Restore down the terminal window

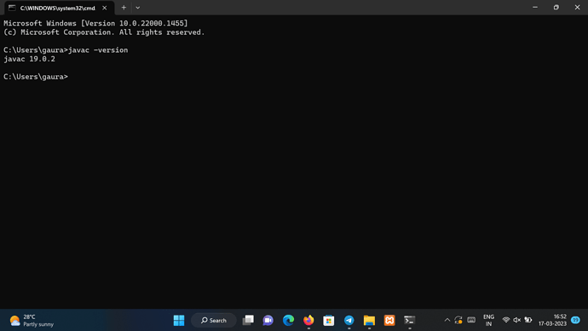pos(556,7)
